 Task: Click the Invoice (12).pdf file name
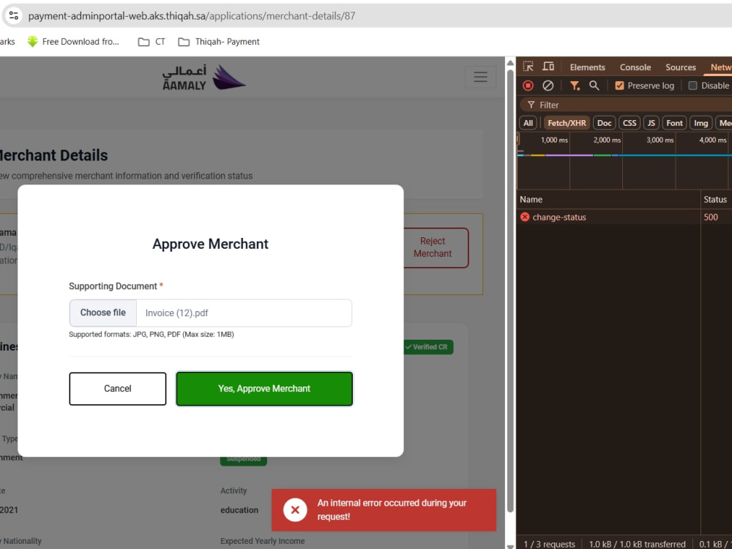click(176, 313)
